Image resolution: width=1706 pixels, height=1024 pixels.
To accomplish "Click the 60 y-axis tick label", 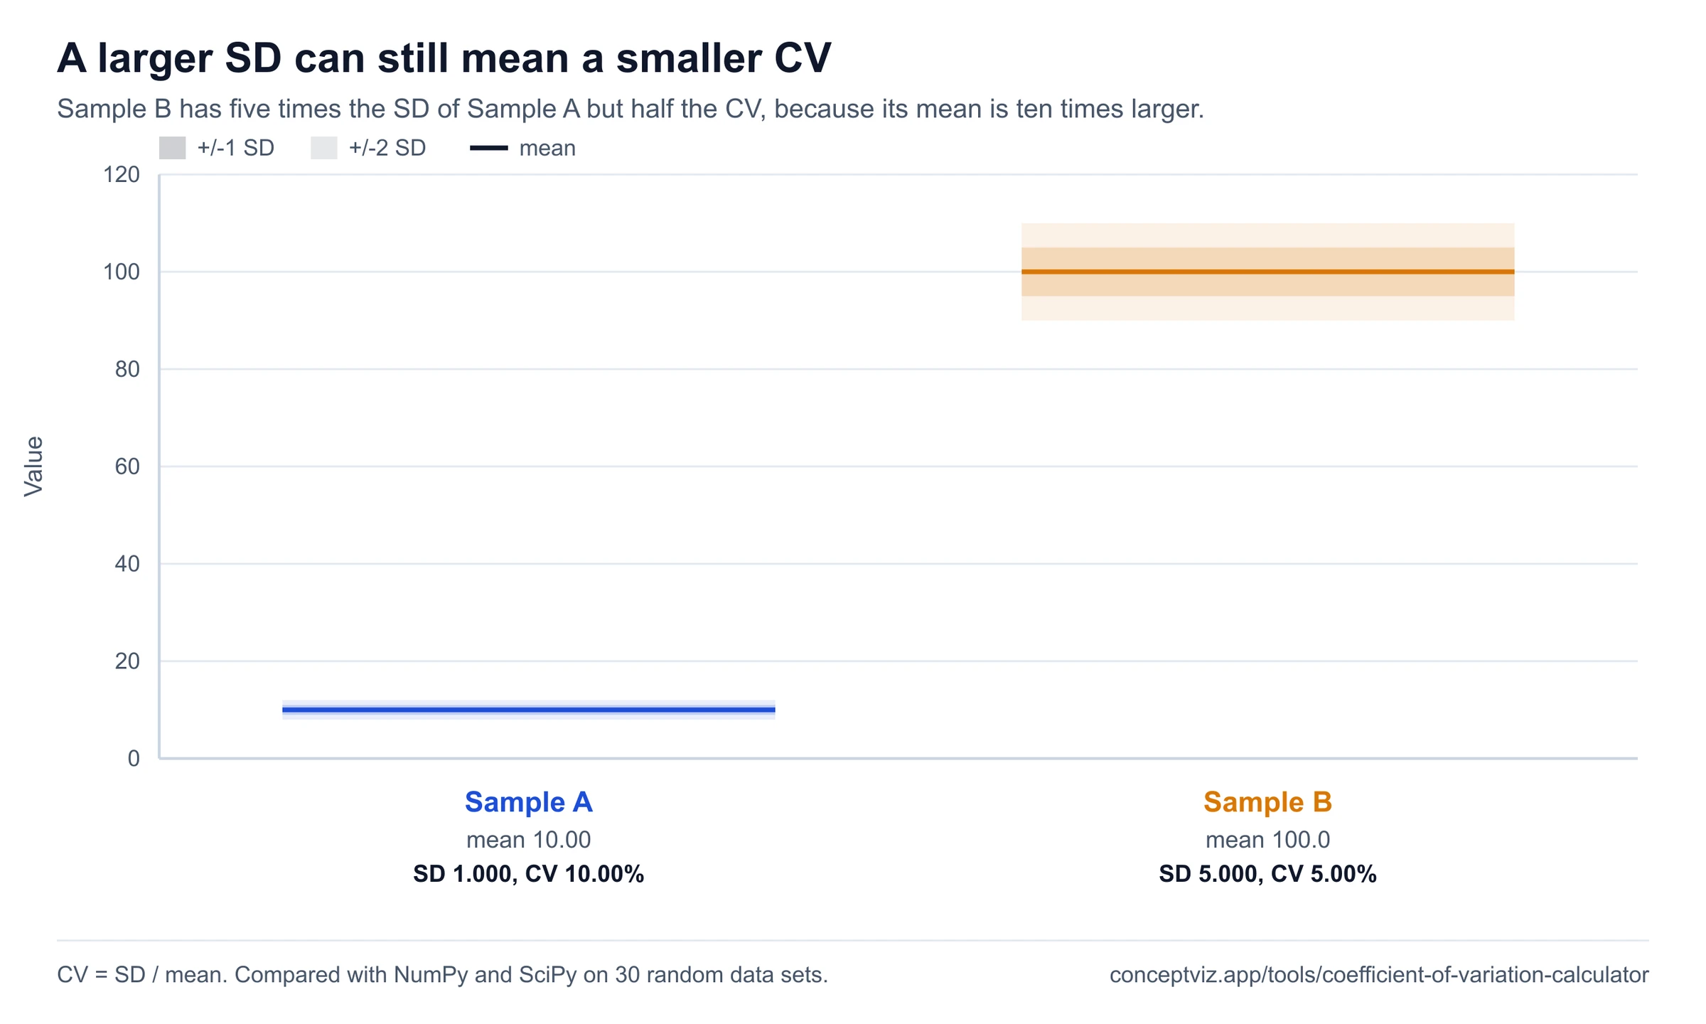I will (127, 466).
